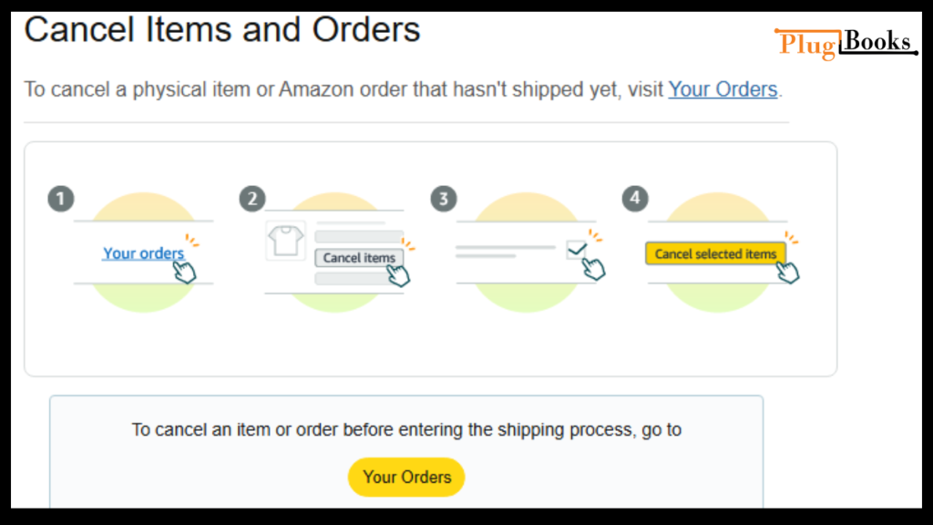Click the t-shirt product icon
933x525 pixels.
(x=285, y=241)
